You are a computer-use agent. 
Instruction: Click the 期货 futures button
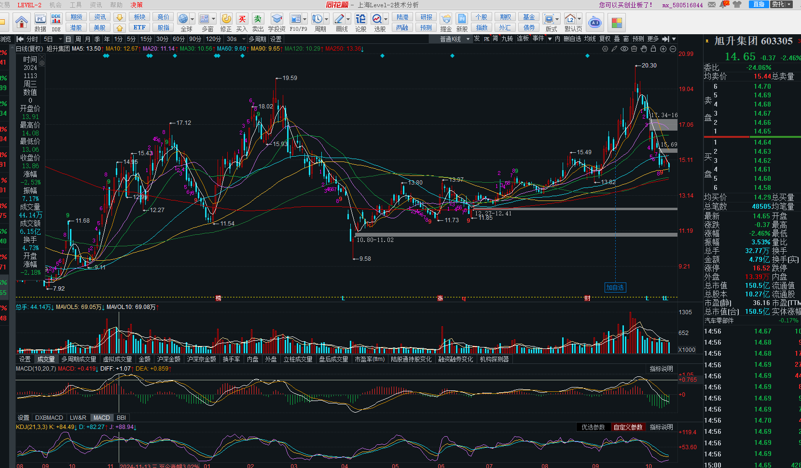click(76, 17)
